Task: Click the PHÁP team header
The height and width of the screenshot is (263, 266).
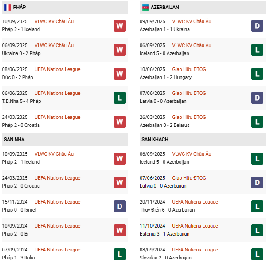Action: click(19, 8)
